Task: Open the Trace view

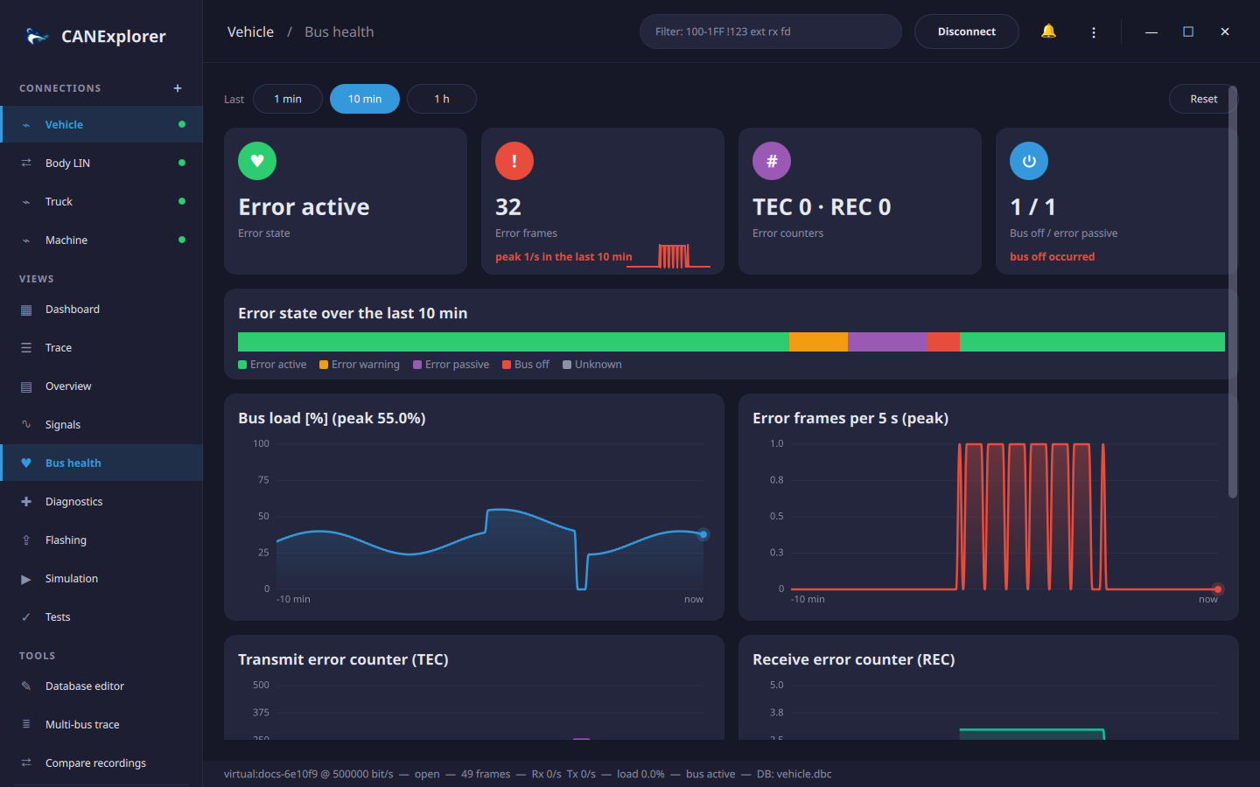Action: [101, 348]
